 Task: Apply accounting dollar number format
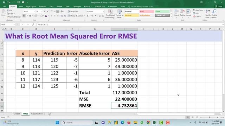(88, 16)
